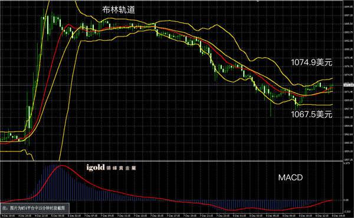Click the 1074.9美元 resistance annotation
Viewport: 354px width, 218px height.
click(x=312, y=62)
